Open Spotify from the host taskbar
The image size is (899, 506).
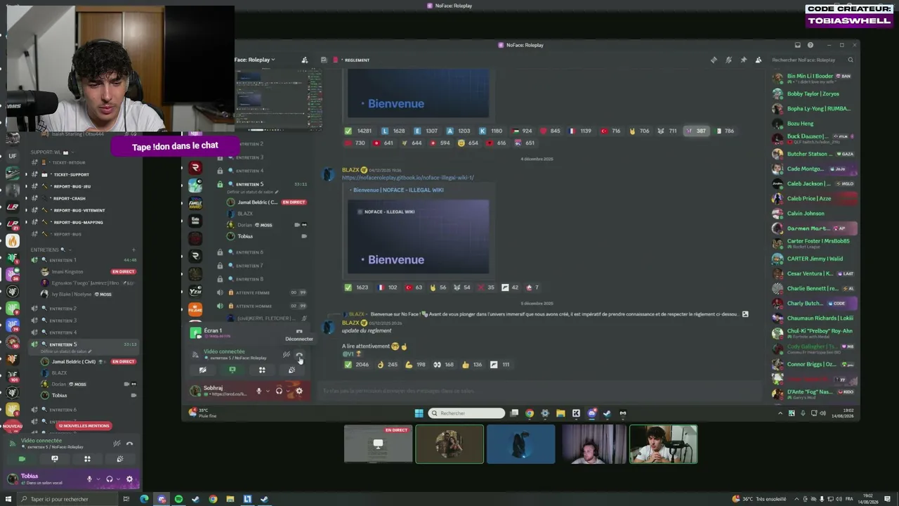click(x=178, y=499)
